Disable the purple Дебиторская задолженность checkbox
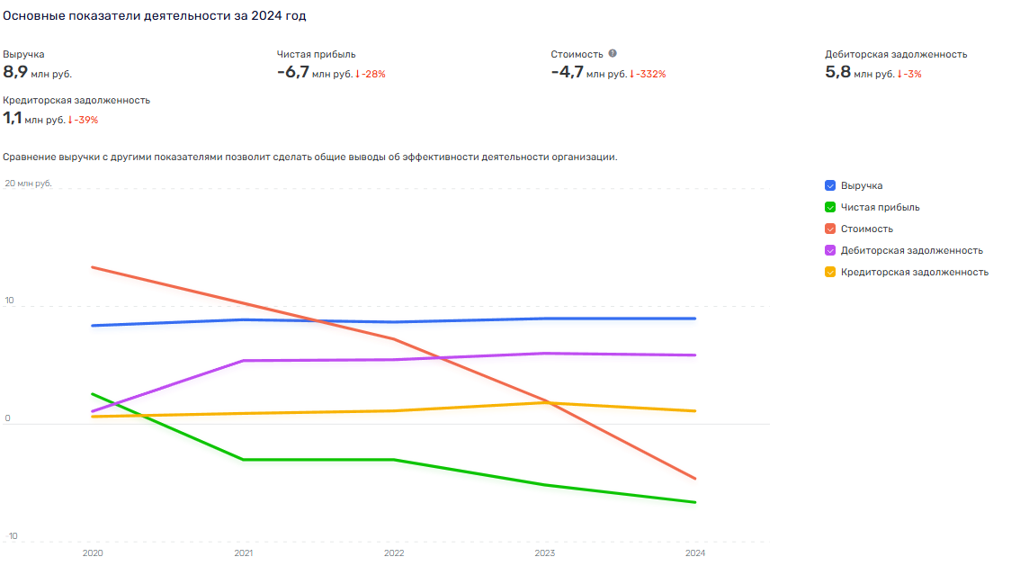Viewport: 1011px width, 566px height. click(x=830, y=250)
